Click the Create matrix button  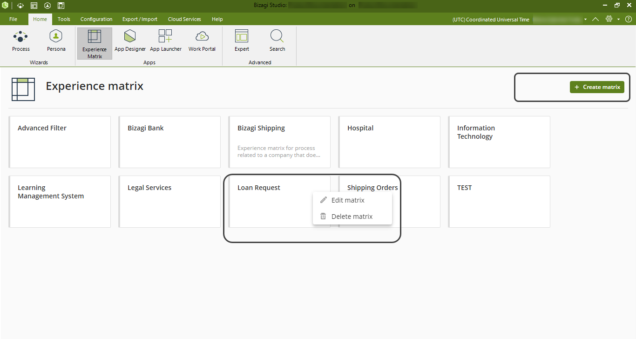click(x=597, y=87)
